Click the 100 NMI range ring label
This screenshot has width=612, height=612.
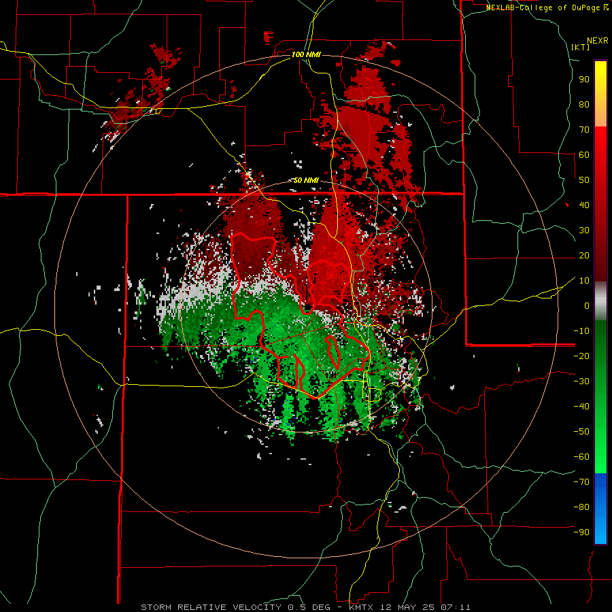(x=306, y=54)
